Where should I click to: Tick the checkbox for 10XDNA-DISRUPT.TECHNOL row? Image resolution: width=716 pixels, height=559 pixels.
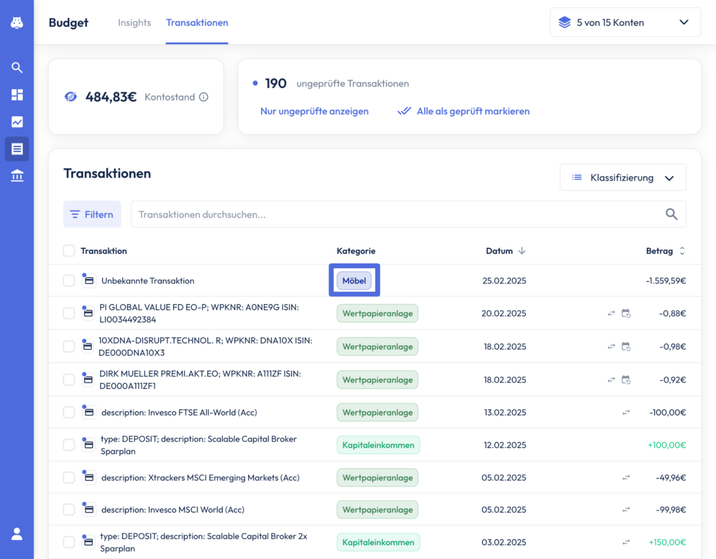[69, 346]
